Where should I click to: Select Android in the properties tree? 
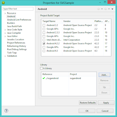tap(11, 16)
